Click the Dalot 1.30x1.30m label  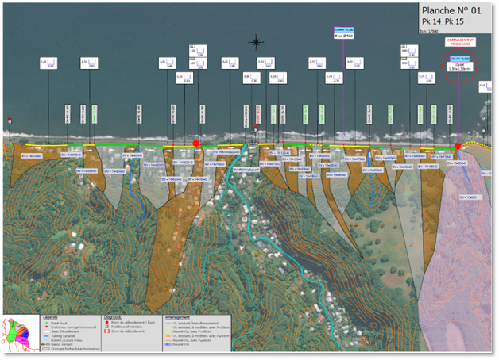tap(459, 67)
